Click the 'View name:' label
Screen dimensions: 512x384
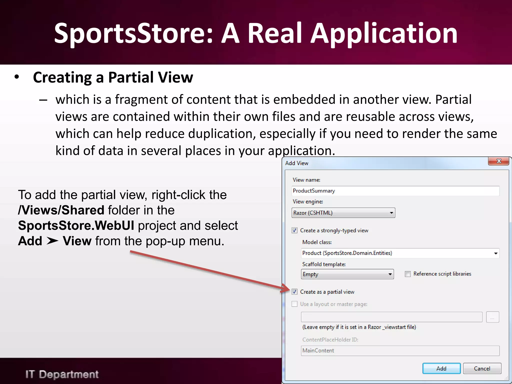(306, 180)
